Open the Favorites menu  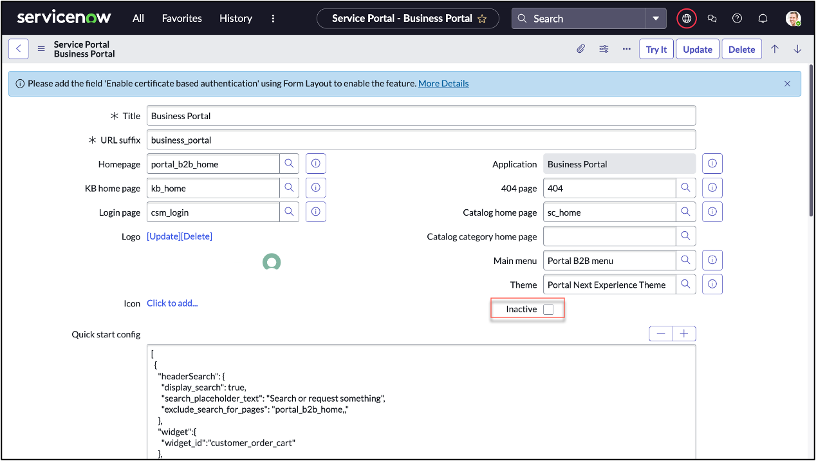[181, 18]
